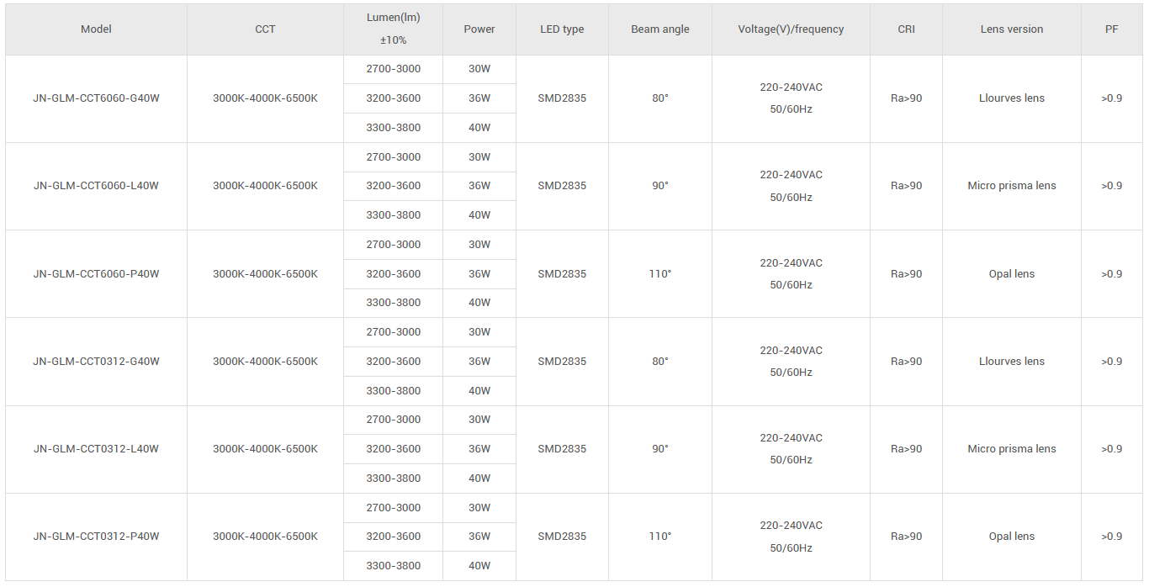Select the PF column header
The height and width of the screenshot is (587, 1149).
coord(1111,29)
